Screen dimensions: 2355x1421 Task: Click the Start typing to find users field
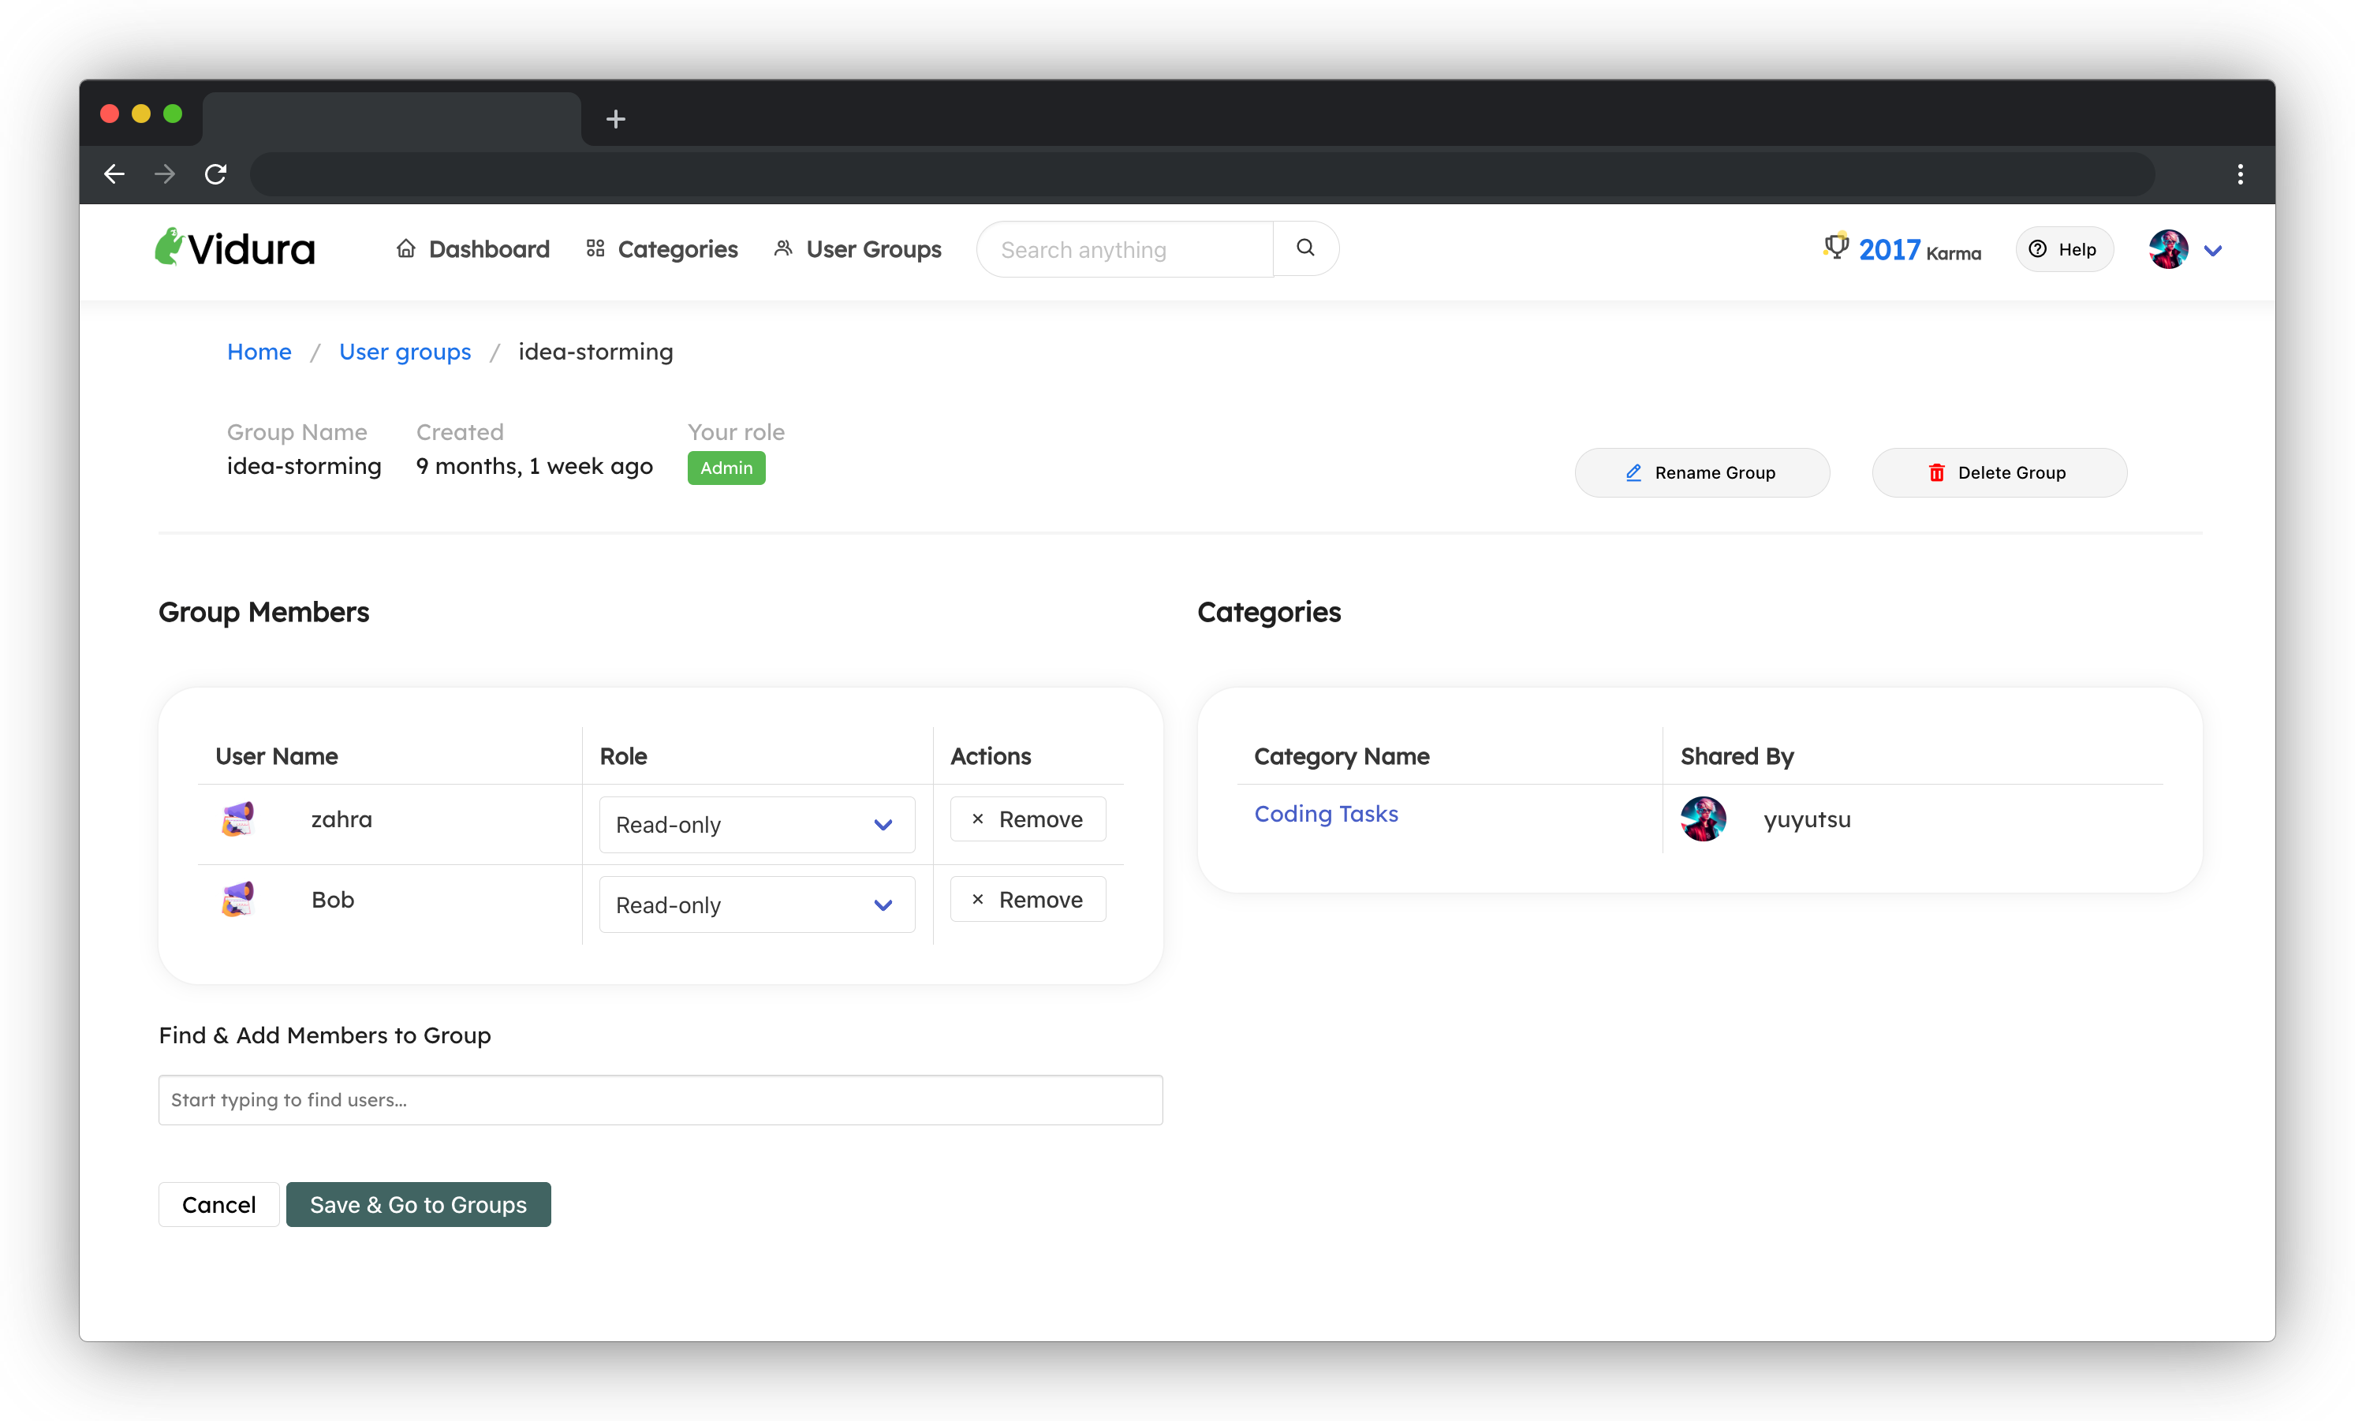pyautogui.click(x=659, y=1100)
